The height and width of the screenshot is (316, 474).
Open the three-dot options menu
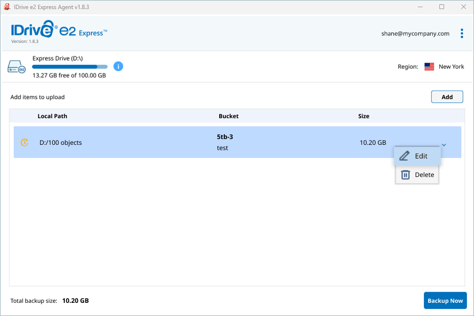tap(462, 34)
